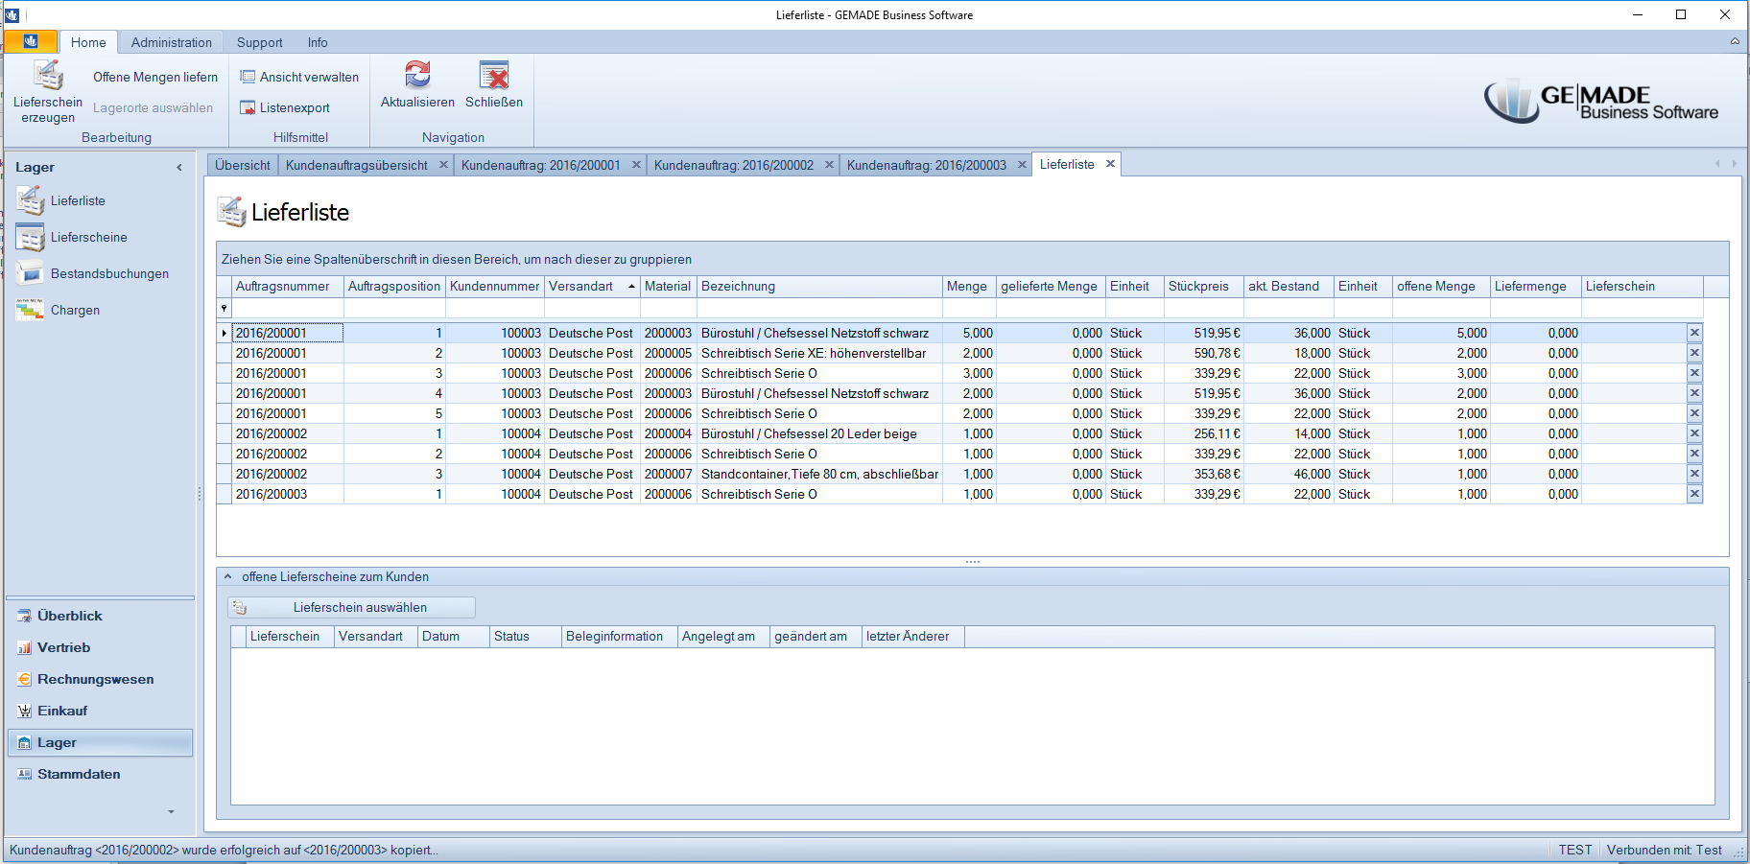
Task: Open Bestandsbuchungen in the sidebar
Action: [x=109, y=273]
